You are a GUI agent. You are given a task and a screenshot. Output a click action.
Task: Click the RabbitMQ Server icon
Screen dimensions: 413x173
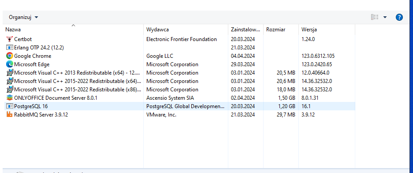click(10, 115)
